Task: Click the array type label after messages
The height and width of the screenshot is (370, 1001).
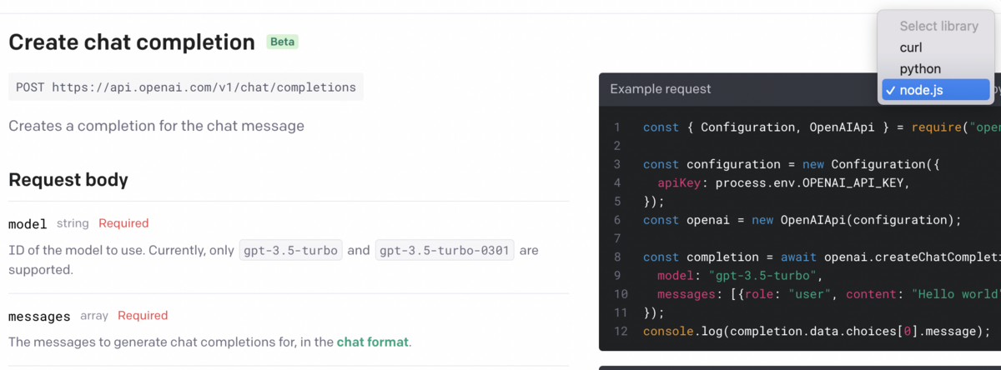Action: point(94,316)
